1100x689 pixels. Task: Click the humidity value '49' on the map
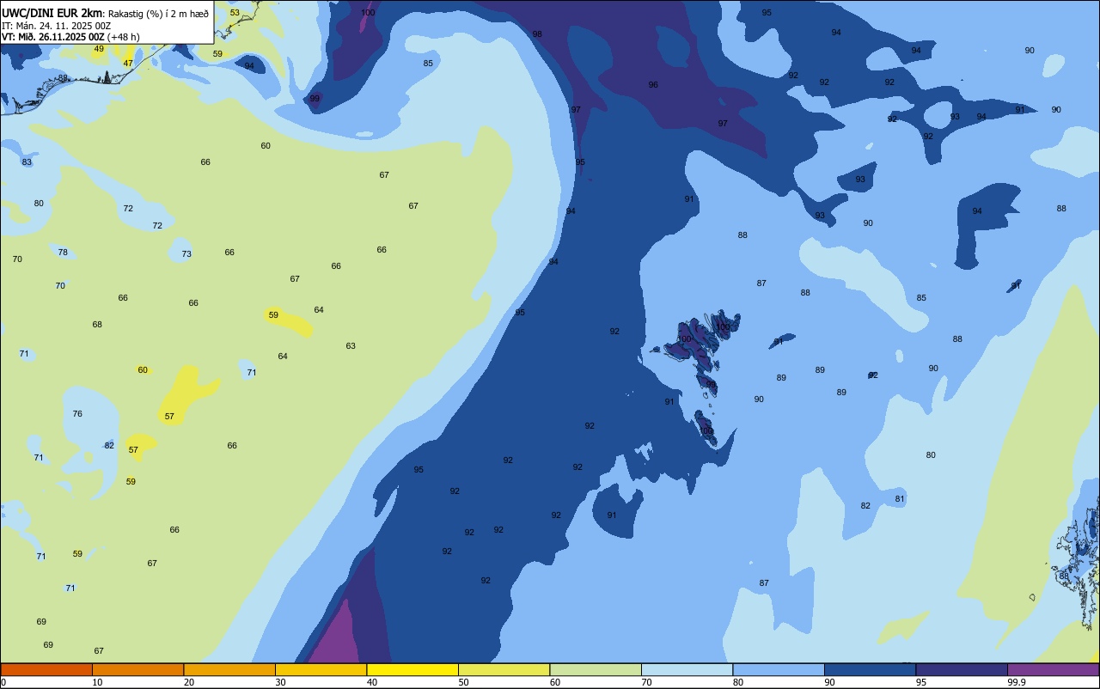(x=99, y=49)
